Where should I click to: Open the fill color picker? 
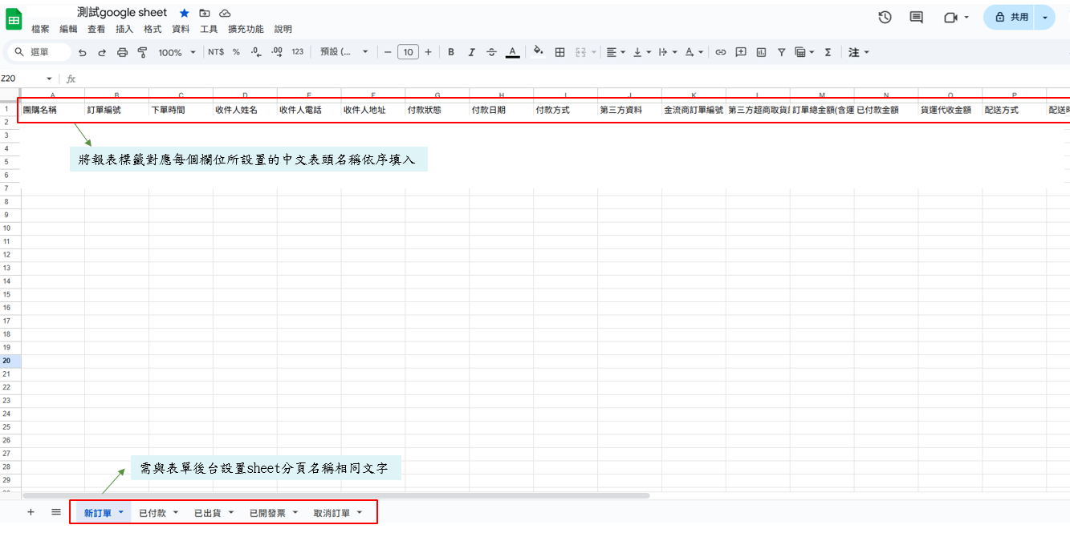click(538, 52)
